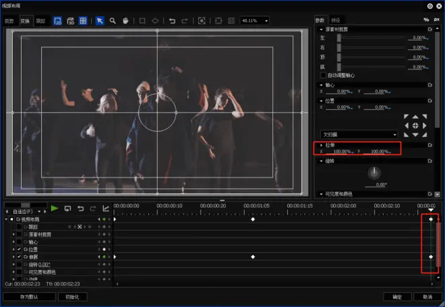Undo keyframe change in timeline toolbar
The image size is (445, 307).
pos(81,208)
